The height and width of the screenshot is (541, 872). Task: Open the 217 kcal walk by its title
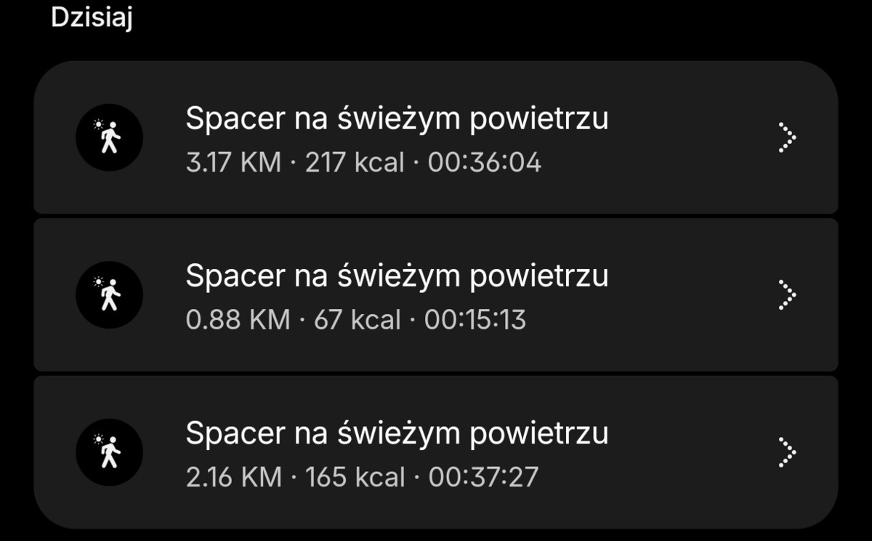(x=397, y=119)
